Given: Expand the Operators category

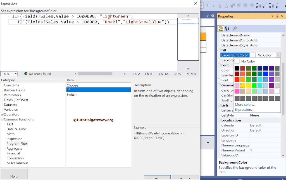Looking at the screenshot, I should tap(2, 114).
